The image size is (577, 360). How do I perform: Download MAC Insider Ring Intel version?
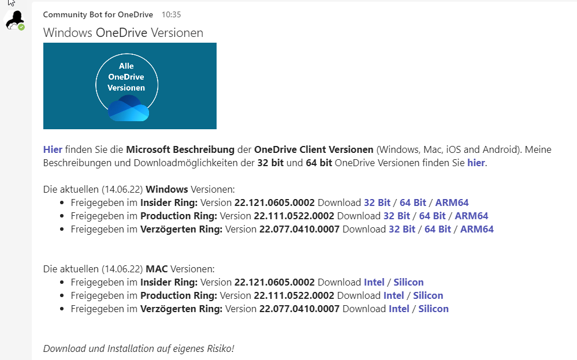coord(374,282)
